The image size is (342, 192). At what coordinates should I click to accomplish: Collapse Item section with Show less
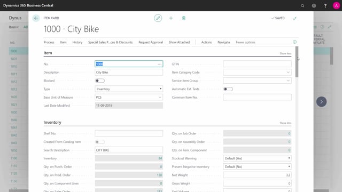[285, 53]
